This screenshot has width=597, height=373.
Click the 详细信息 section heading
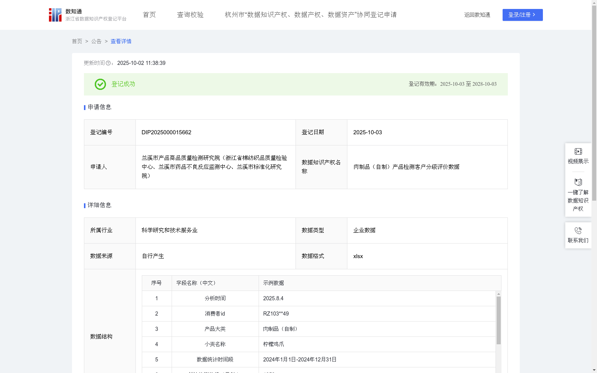(100, 206)
